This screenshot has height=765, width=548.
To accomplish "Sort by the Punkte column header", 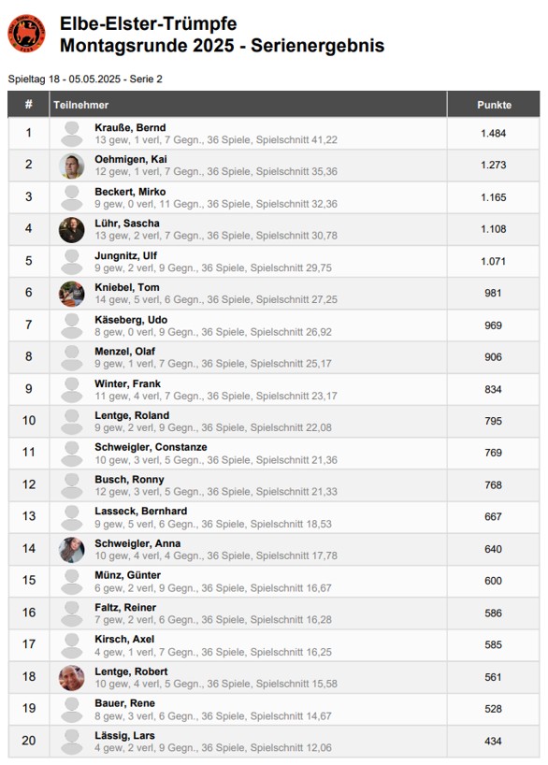I will pos(494,105).
